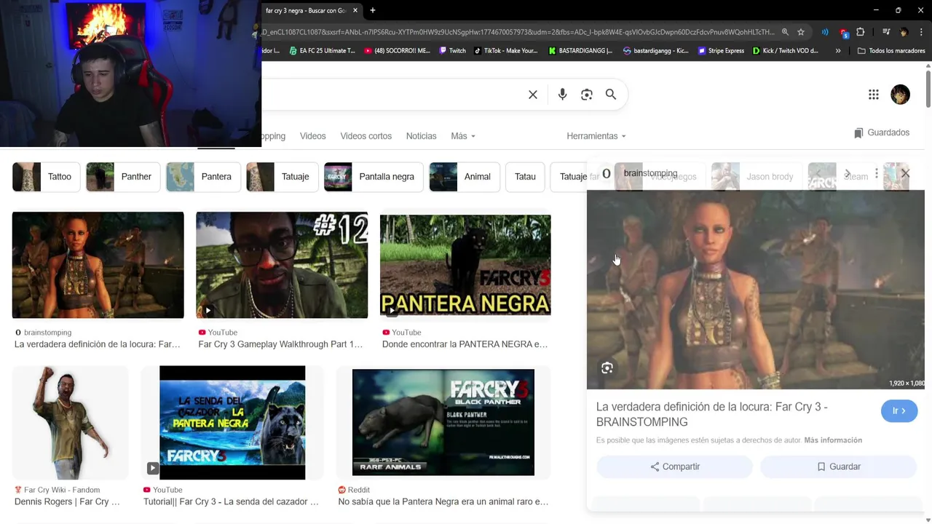
Task: Filter results by 'Panther' chip
Action: coord(123,177)
